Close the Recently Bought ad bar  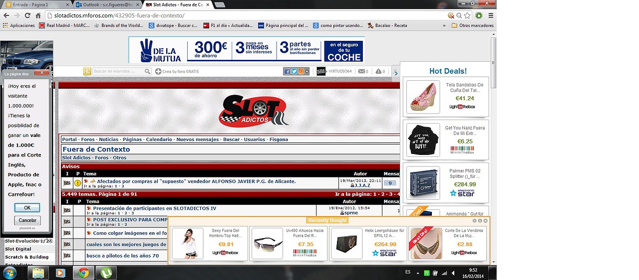[x=485, y=220]
